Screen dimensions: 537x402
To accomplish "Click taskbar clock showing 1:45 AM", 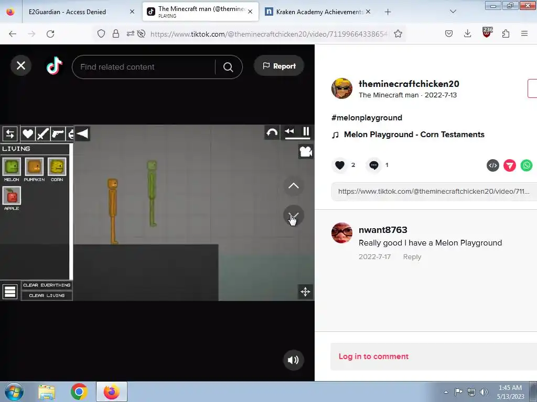I will (510, 392).
